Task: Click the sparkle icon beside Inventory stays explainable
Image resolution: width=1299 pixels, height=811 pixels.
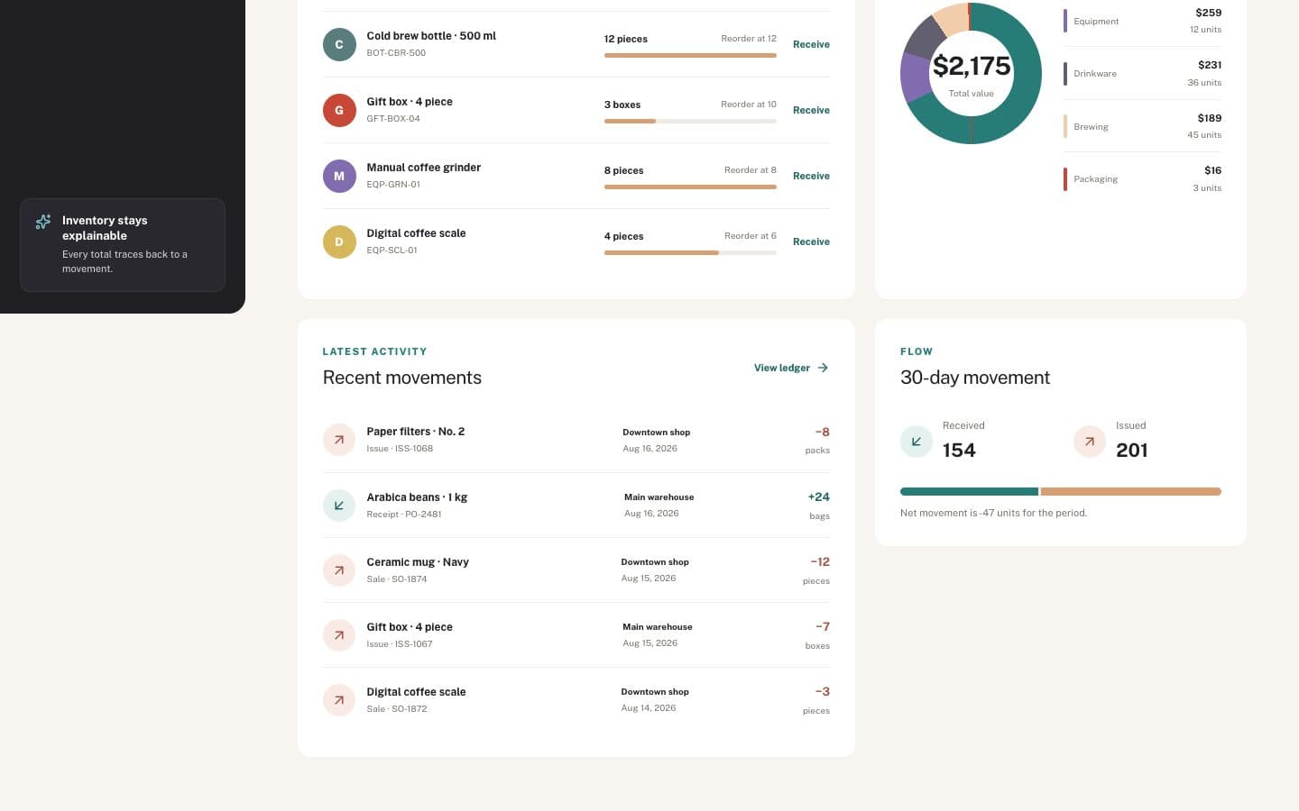Action: tap(42, 222)
